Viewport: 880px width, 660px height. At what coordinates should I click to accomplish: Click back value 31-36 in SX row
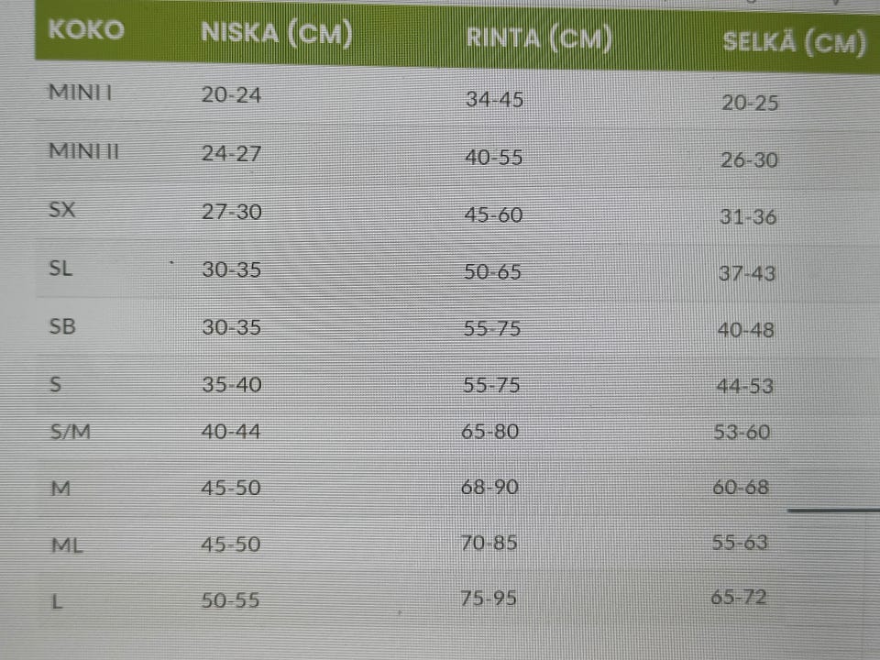(749, 217)
